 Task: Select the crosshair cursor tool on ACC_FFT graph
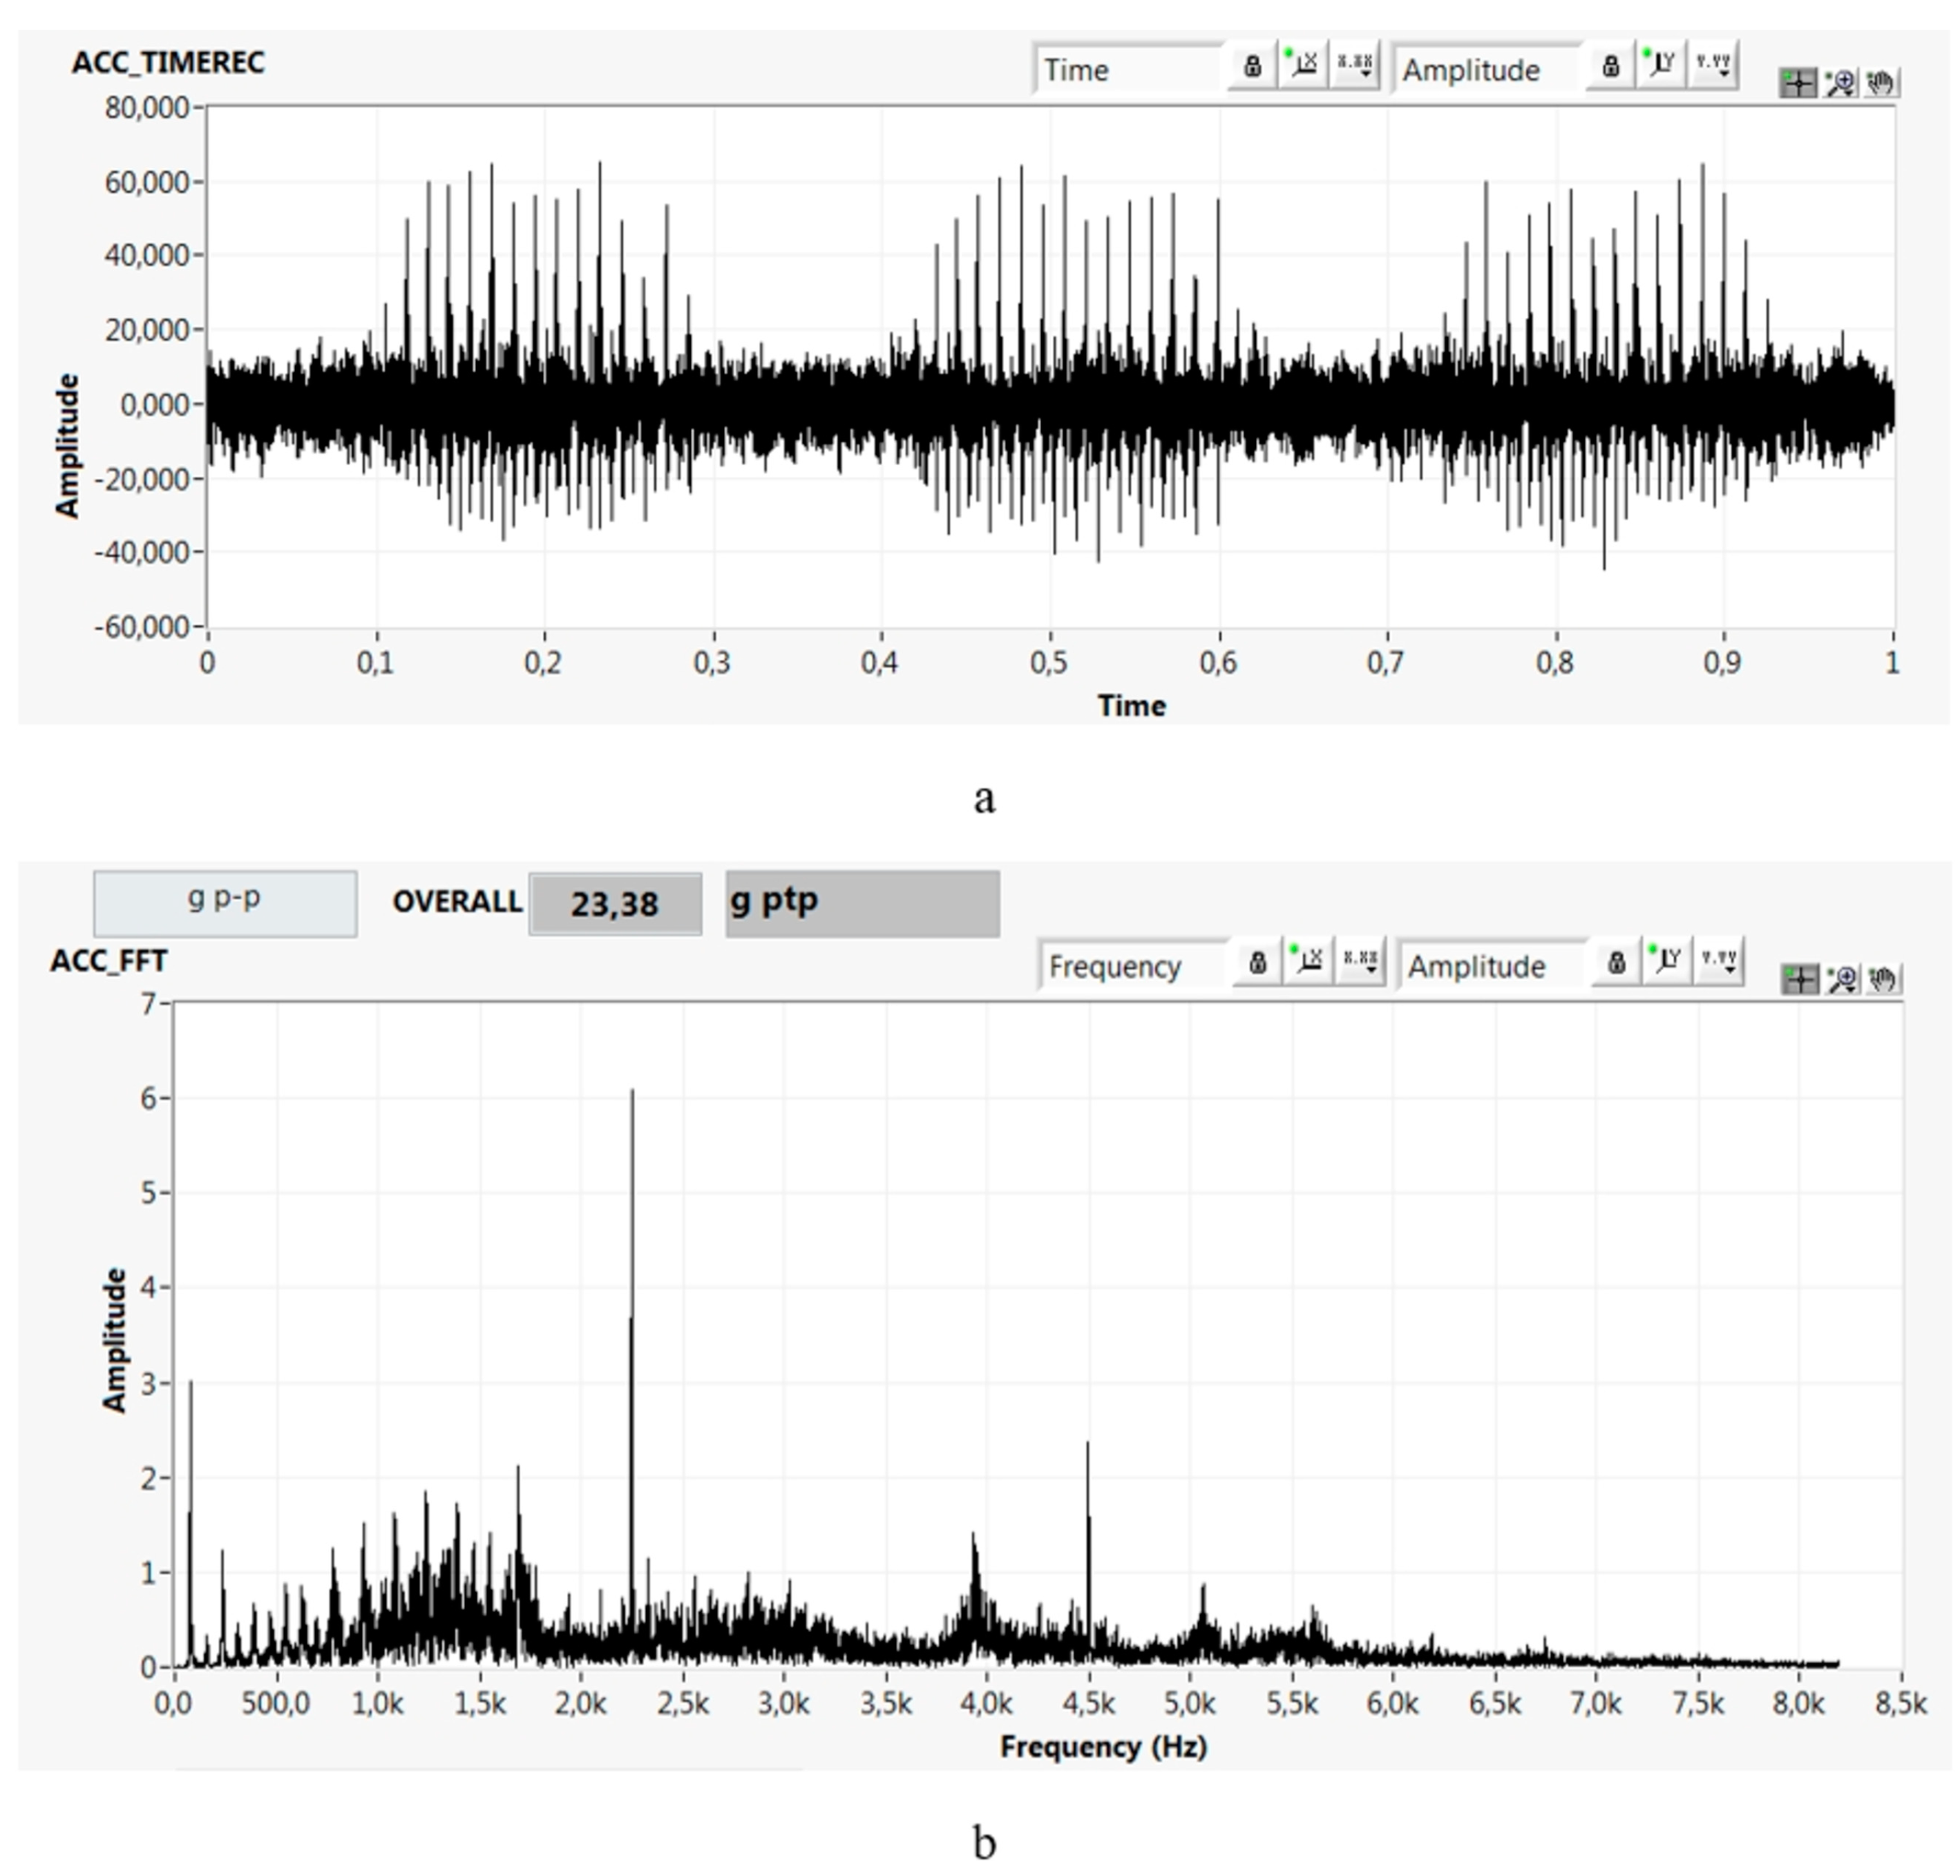1800,979
